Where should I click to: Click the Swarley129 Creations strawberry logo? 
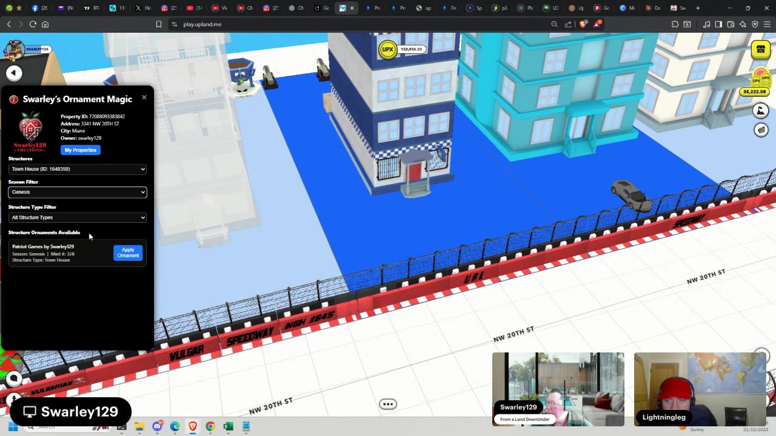coord(30,131)
